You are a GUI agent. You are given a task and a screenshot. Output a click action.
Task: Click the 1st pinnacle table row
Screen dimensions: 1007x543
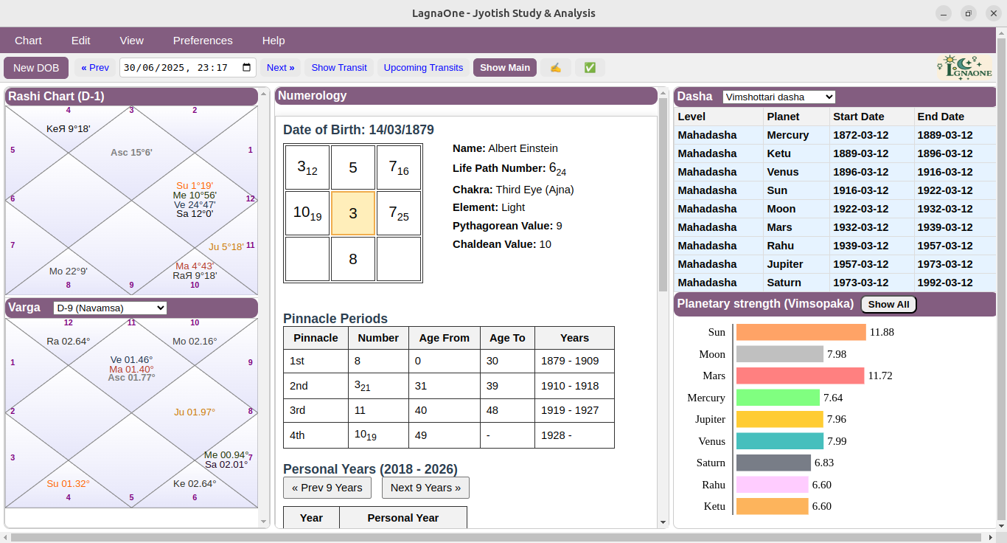(x=449, y=361)
